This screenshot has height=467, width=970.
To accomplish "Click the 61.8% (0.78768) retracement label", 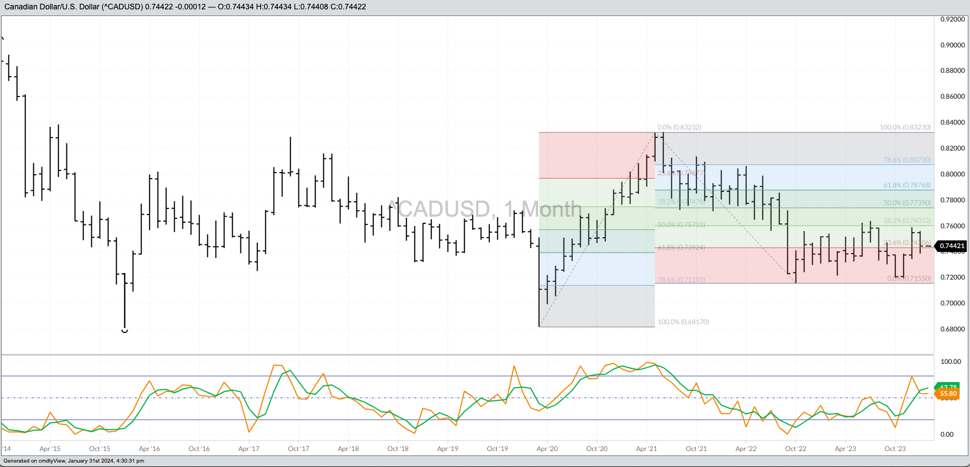I will click(907, 186).
